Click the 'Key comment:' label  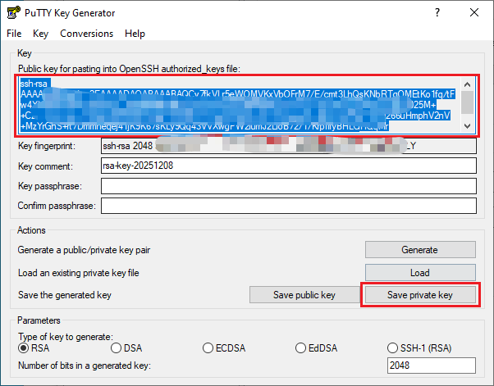pos(45,166)
